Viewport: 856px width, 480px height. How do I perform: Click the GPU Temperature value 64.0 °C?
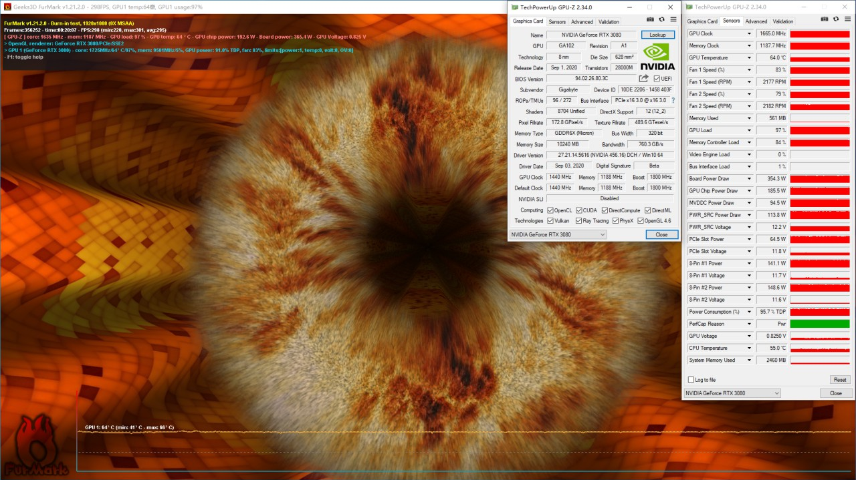point(772,57)
